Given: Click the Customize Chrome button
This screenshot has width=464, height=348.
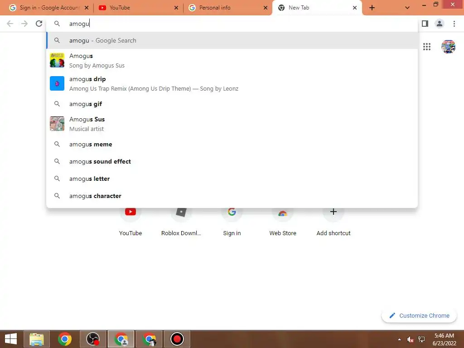Looking at the screenshot, I should (x=419, y=315).
